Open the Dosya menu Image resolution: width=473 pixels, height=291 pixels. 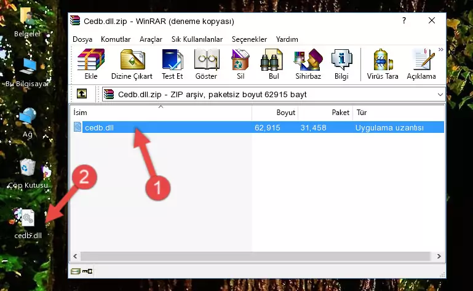point(82,39)
